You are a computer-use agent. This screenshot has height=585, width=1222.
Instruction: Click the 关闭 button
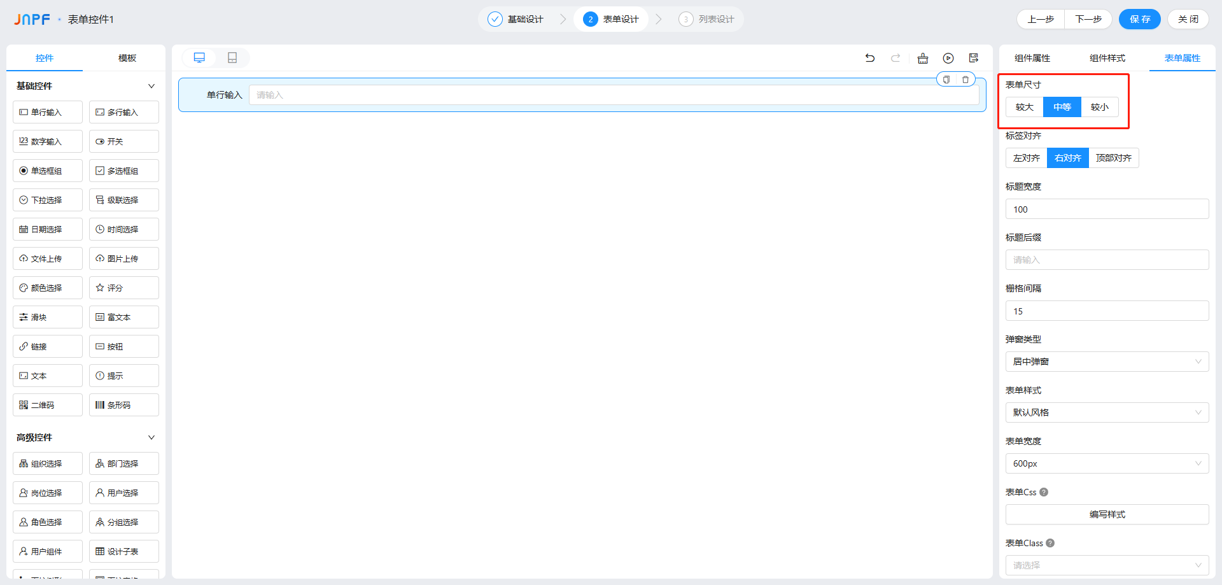(x=1188, y=19)
